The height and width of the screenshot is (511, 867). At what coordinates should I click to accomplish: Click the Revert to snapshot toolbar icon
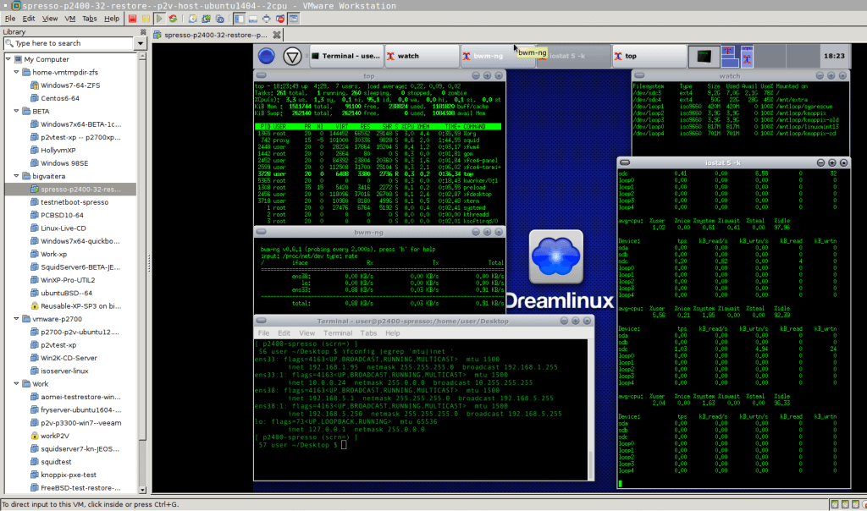point(207,19)
